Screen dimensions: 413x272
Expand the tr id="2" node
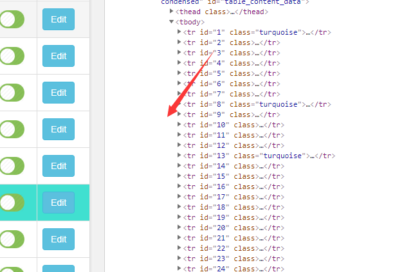[x=179, y=42]
